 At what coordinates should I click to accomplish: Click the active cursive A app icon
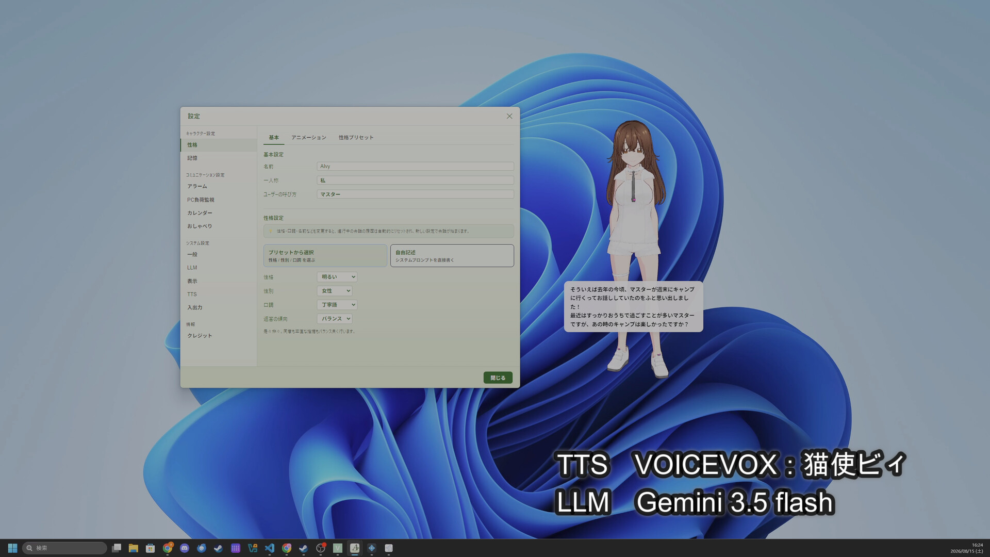tap(355, 548)
